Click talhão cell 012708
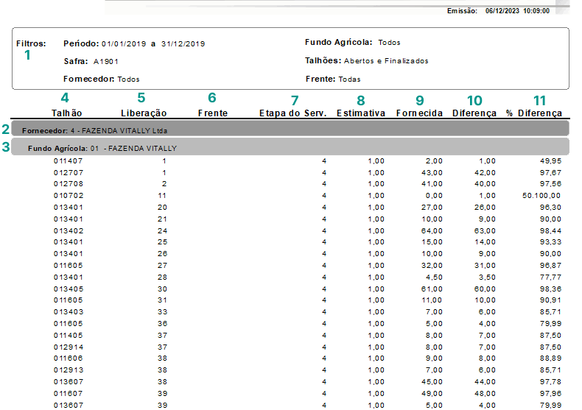The height and width of the screenshot is (410, 582). coord(69,184)
